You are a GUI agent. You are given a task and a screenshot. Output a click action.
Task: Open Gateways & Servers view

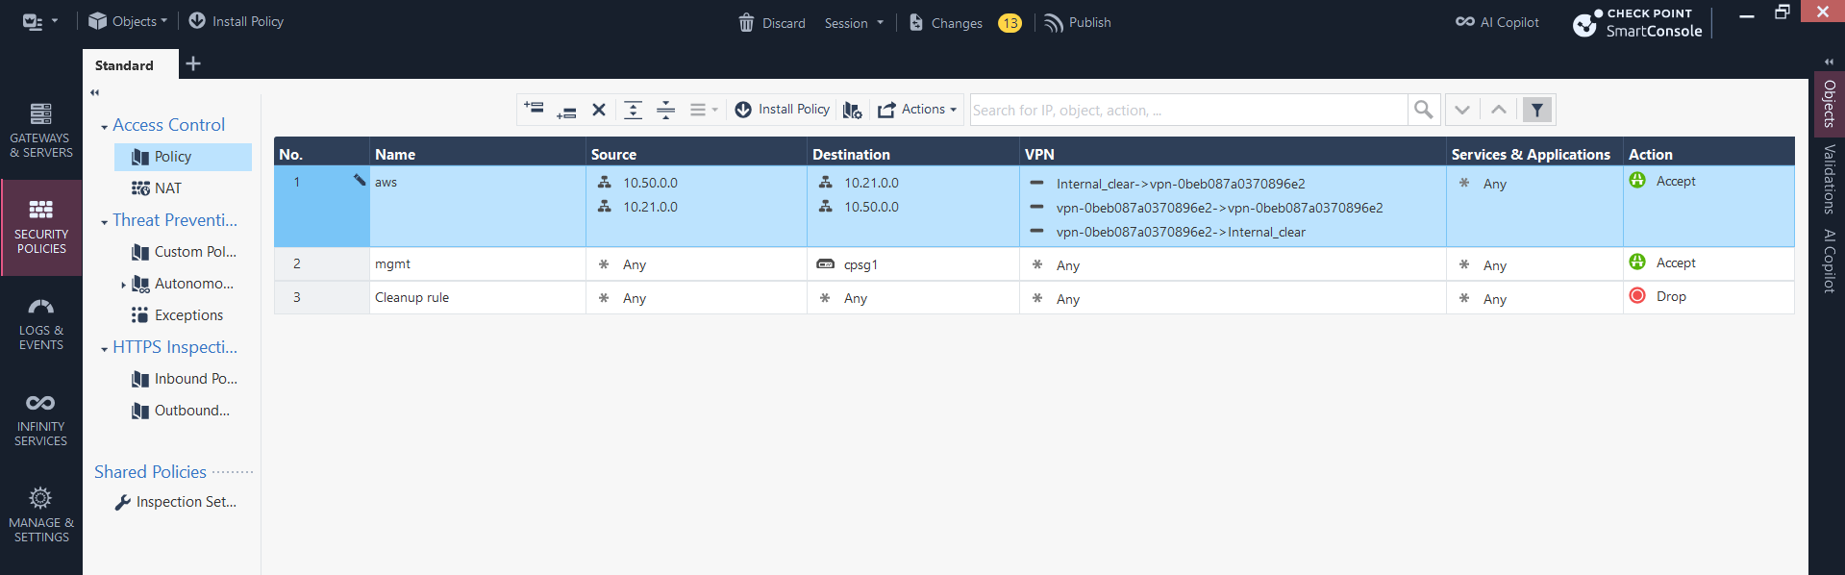[x=40, y=131]
